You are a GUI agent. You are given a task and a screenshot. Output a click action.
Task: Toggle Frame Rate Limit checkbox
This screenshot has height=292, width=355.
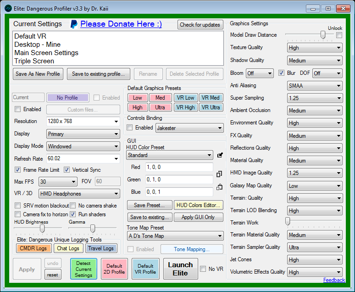[17, 170]
